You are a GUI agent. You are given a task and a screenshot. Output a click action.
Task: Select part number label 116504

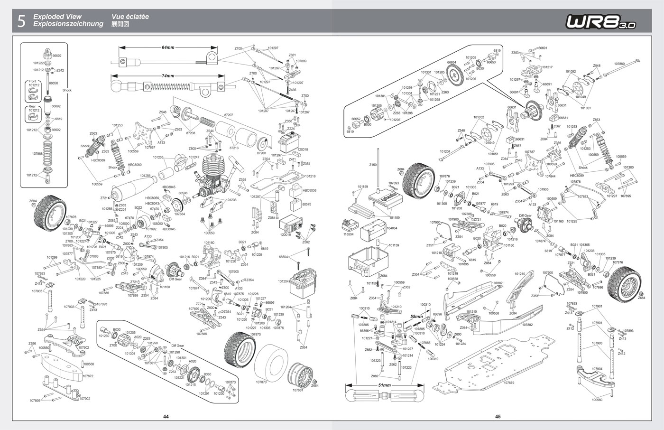tap(348, 234)
